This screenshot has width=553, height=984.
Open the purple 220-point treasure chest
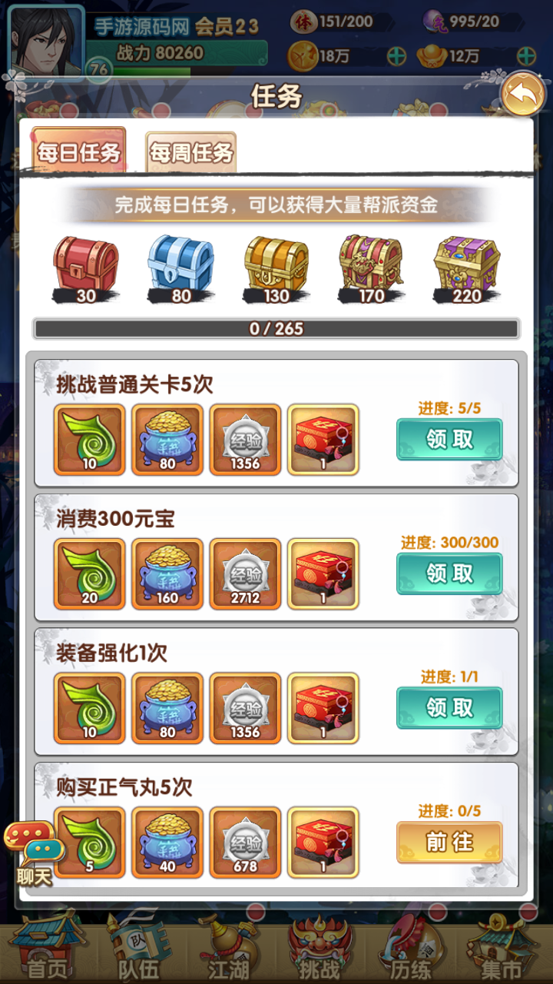(467, 267)
